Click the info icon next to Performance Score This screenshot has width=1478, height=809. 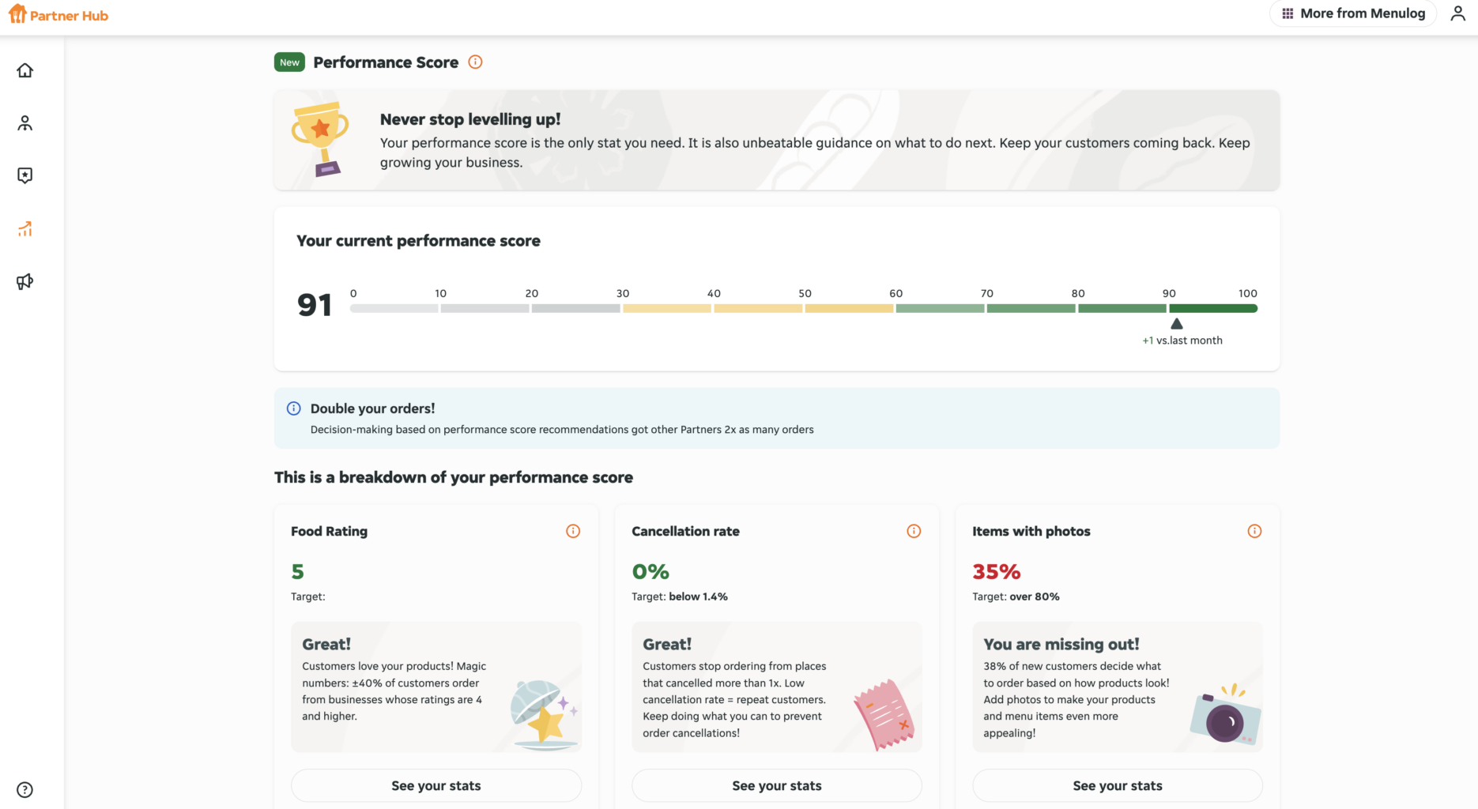click(475, 62)
